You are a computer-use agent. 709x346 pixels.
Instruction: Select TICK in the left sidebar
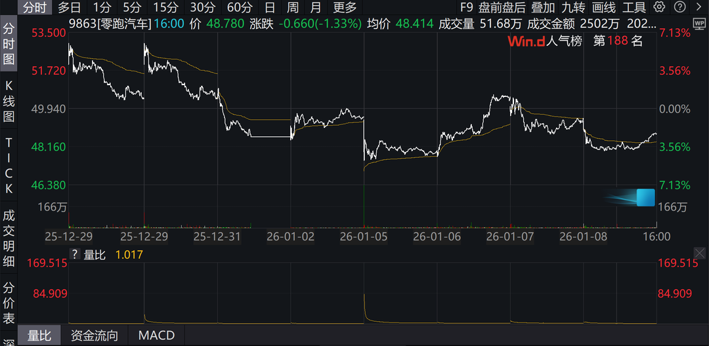(x=9, y=166)
